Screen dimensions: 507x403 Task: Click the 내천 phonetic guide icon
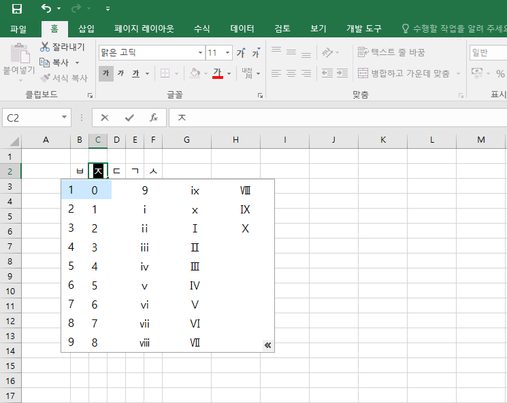[x=247, y=73]
